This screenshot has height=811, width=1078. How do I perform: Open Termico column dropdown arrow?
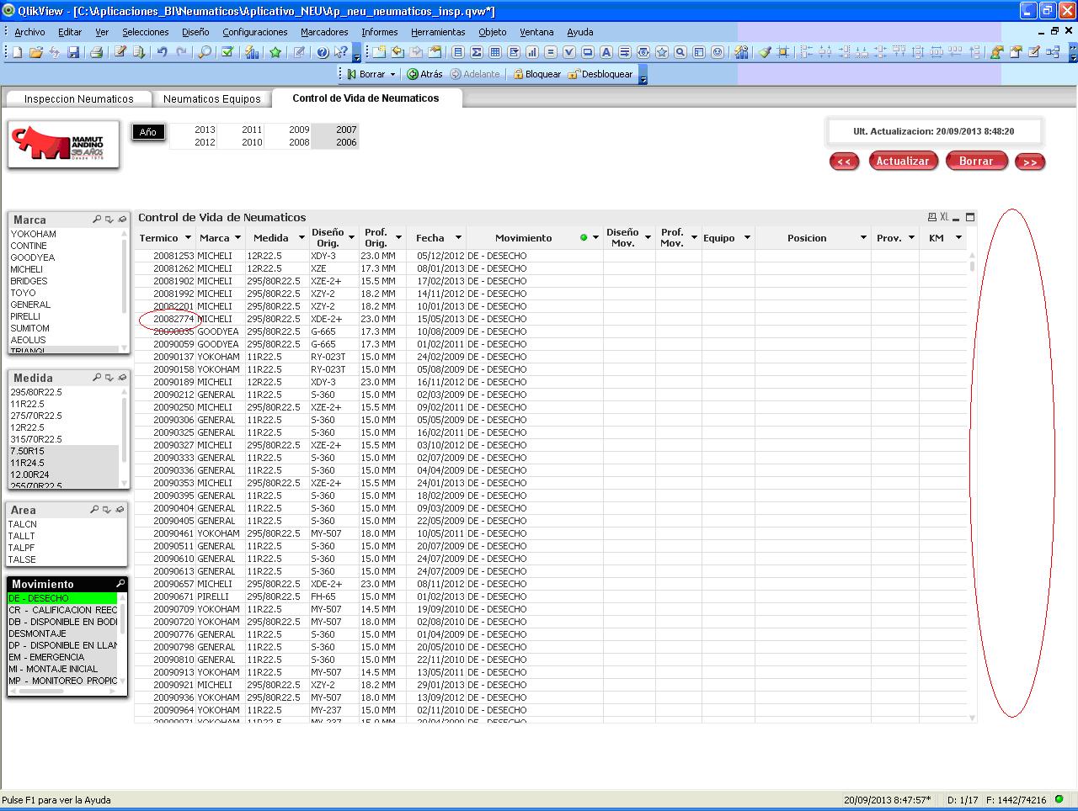[x=188, y=238]
